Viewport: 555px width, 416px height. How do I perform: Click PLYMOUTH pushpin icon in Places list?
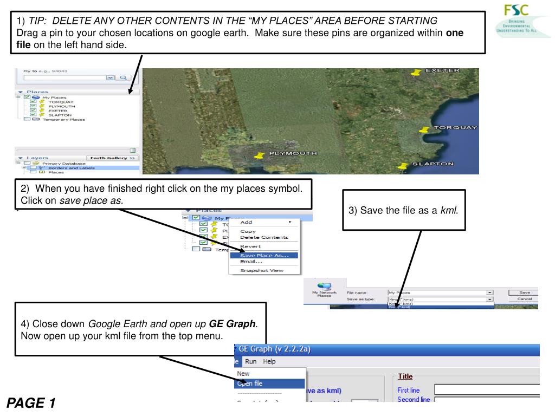pyautogui.click(x=42, y=106)
